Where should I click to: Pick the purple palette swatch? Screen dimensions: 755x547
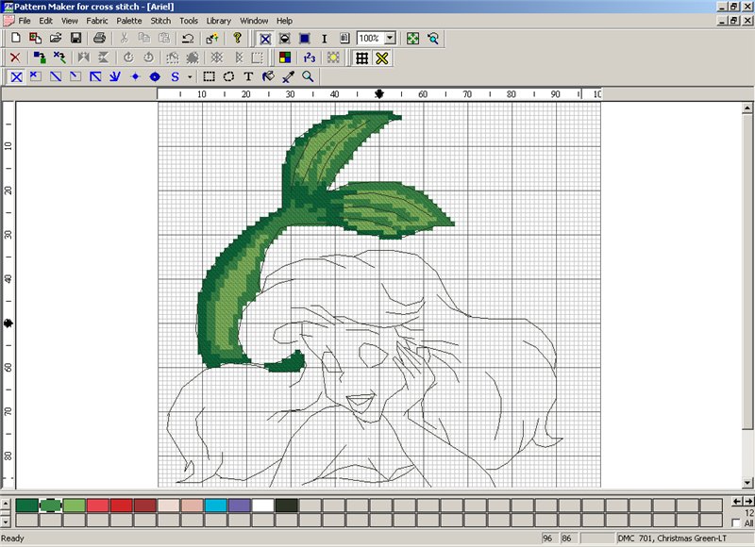(x=240, y=506)
